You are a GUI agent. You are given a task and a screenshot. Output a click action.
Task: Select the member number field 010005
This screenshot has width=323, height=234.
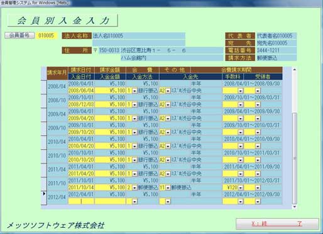point(46,35)
